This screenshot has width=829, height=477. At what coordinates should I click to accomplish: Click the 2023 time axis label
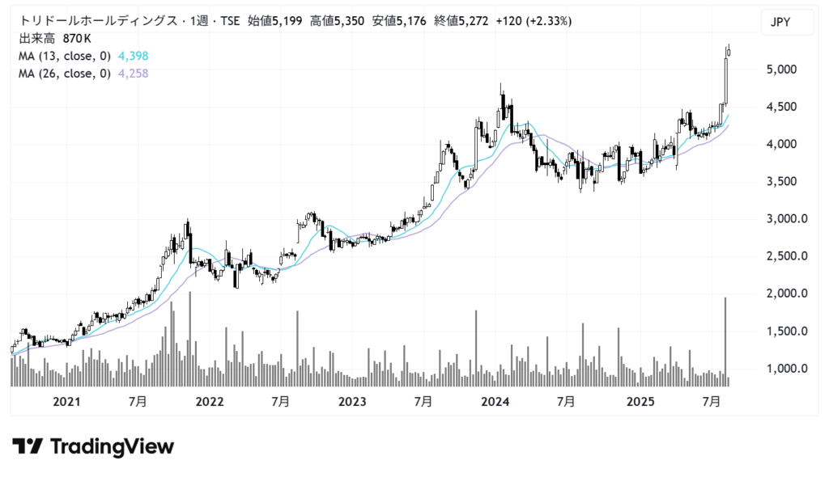pyautogui.click(x=352, y=402)
